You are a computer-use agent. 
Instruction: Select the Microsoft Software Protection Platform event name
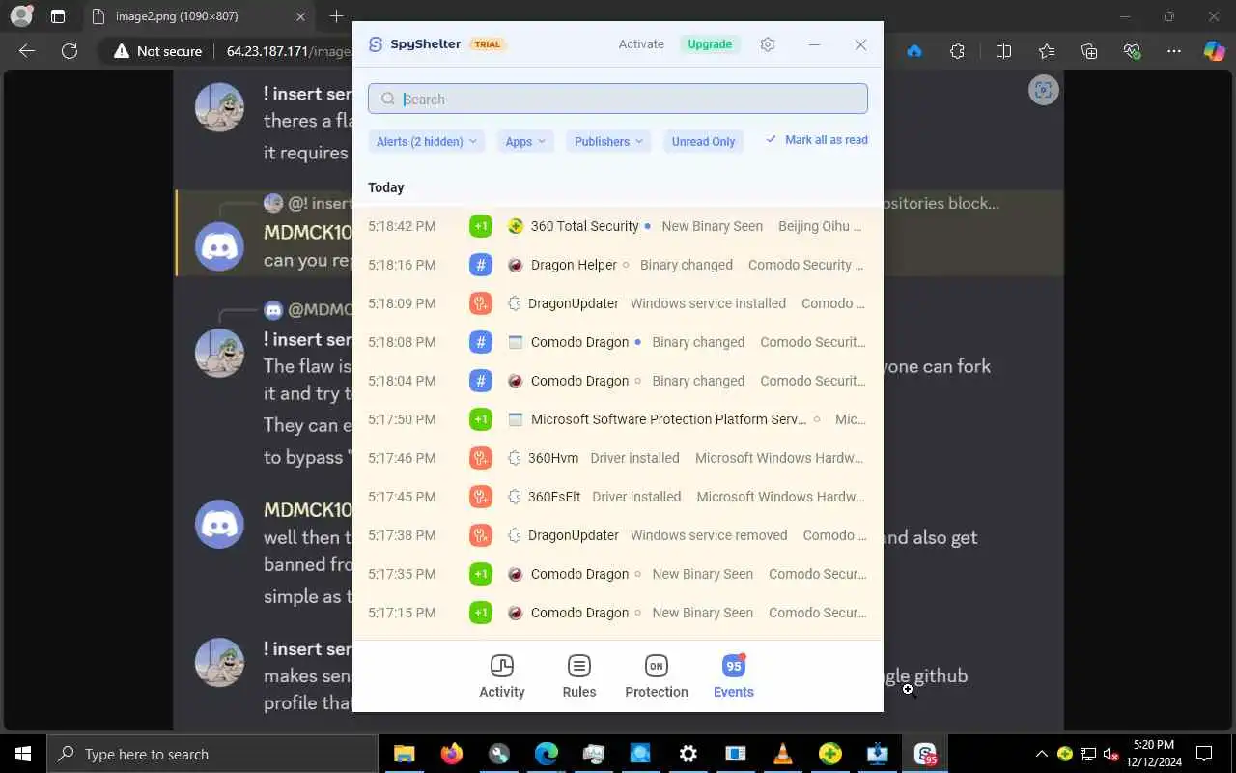pos(668,419)
